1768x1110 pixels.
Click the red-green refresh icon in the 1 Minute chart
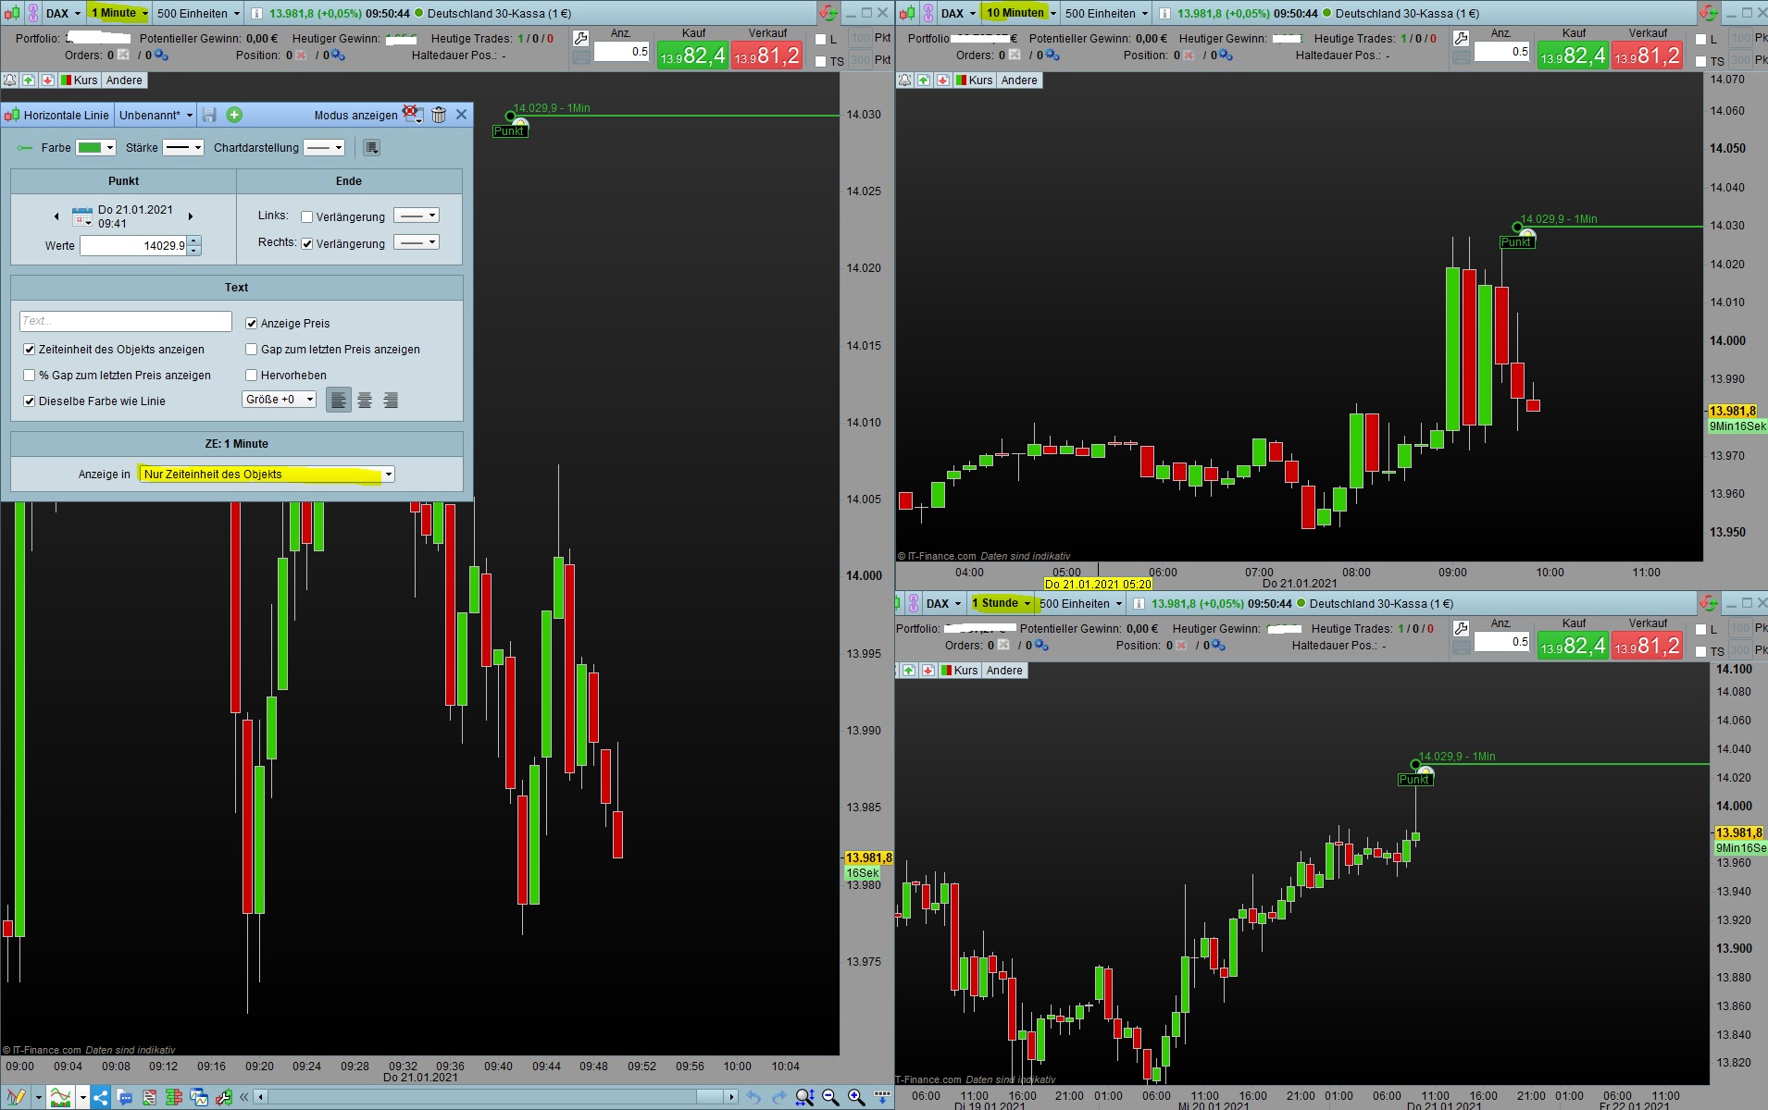(x=828, y=13)
